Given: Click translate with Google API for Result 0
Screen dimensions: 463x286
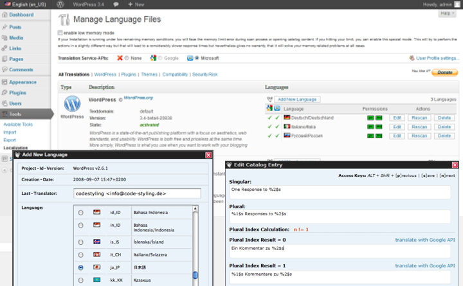Looking at the screenshot, I should (x=425, y=240).
